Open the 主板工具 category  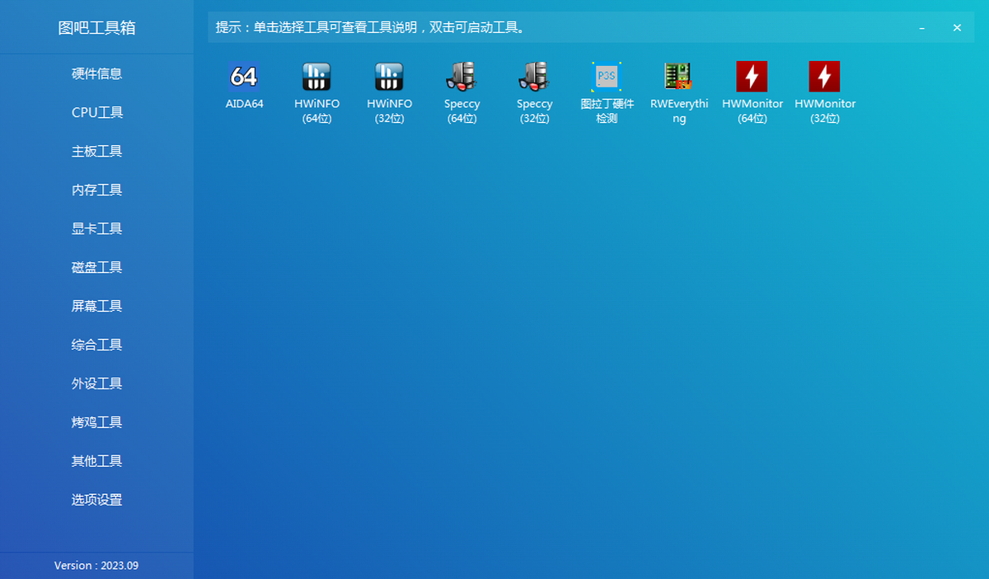[x=96, y=151]
